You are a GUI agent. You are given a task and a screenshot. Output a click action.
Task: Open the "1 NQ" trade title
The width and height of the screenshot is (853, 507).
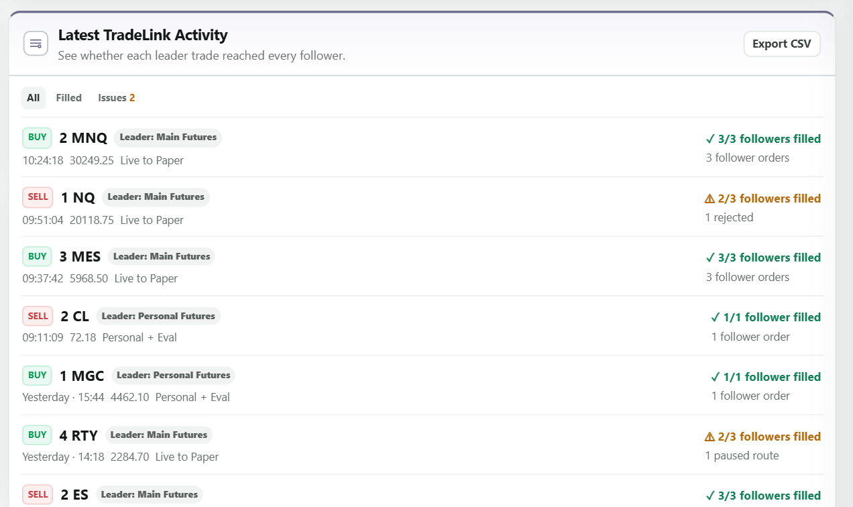point(78,198)
